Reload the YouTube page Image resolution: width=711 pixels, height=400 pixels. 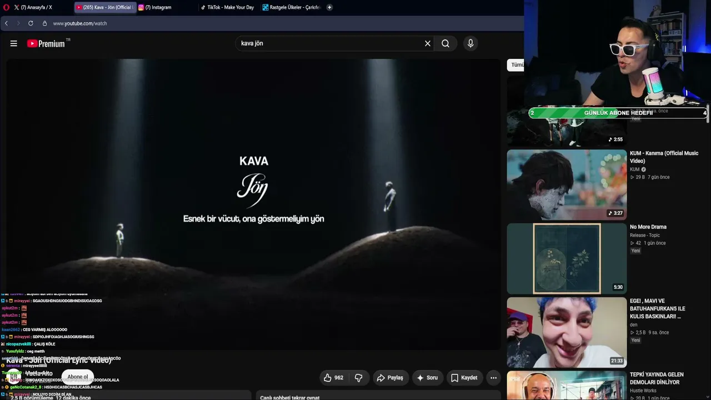click(x=31, y=23)
